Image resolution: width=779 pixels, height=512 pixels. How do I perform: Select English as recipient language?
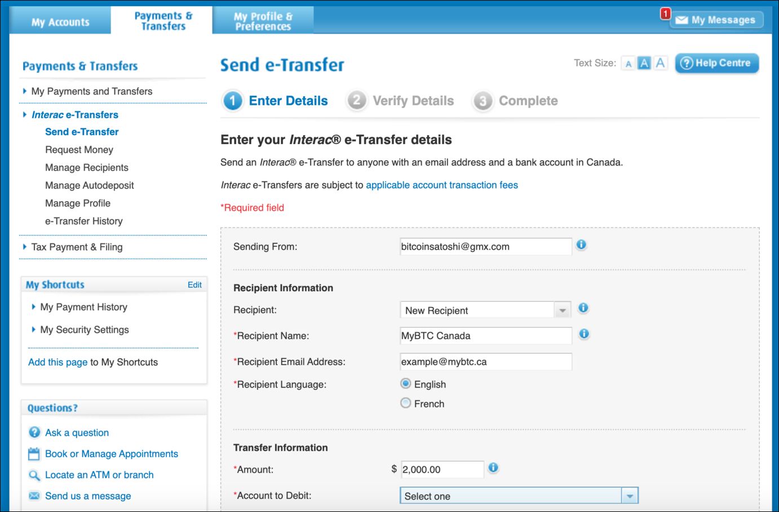pyautogui.click(x=406, y=384)
